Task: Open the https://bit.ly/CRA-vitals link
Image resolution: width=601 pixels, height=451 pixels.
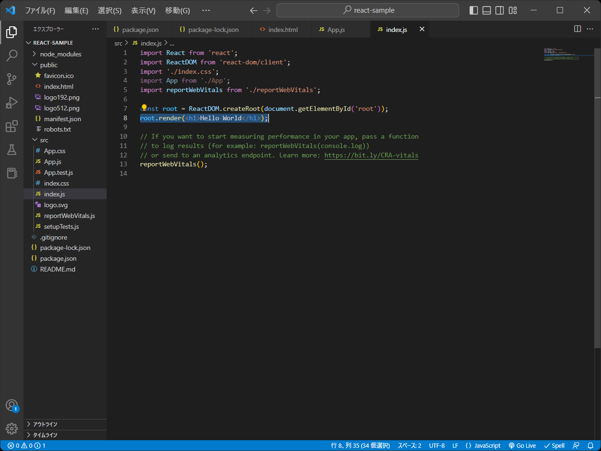Action: coord(371,155)
